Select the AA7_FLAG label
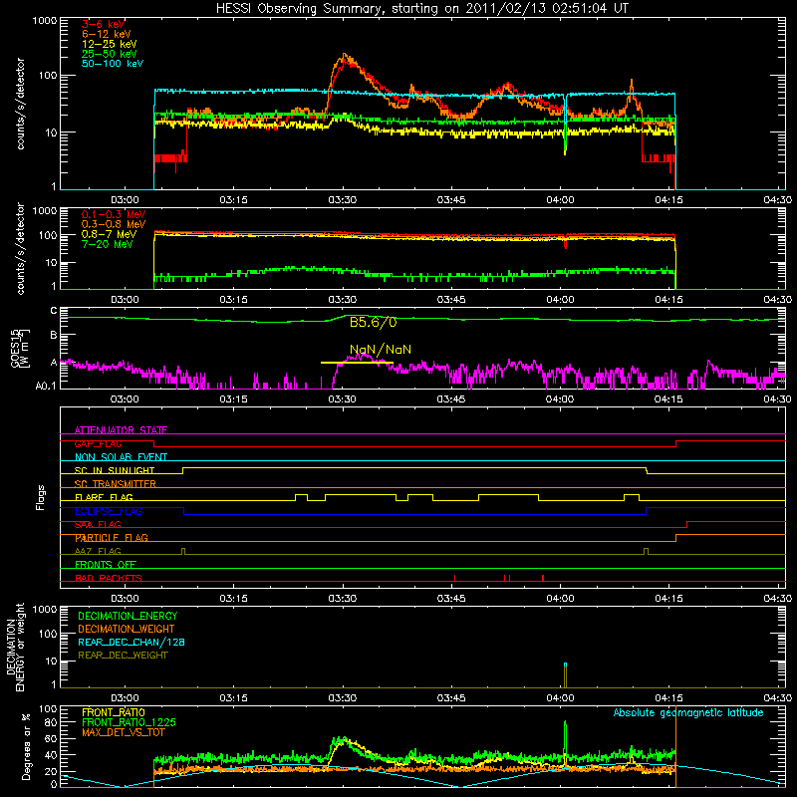Viewport: 797px width, 797px height. [98, 551]
